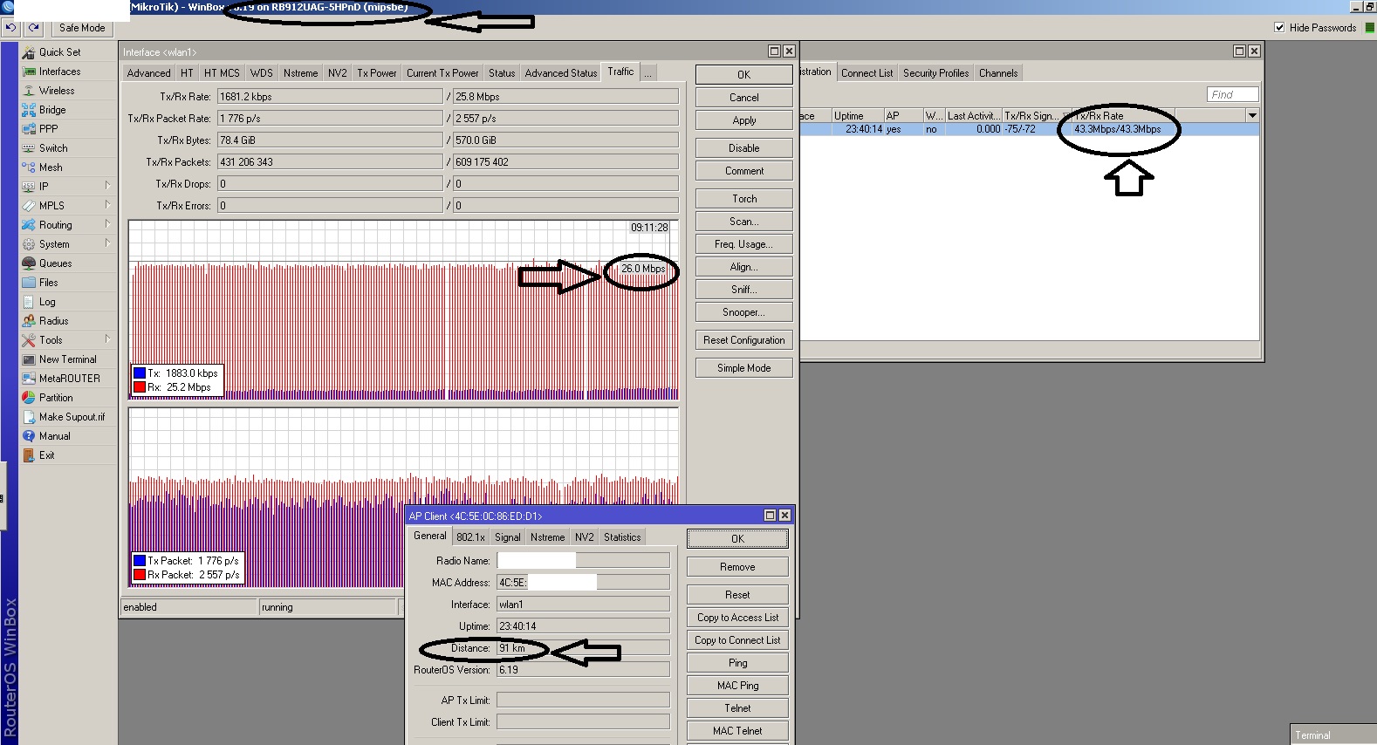The width and height of the screenshot is (1377, 745).
Task: Open the Log viewer
Action: (x=47, y=302)
